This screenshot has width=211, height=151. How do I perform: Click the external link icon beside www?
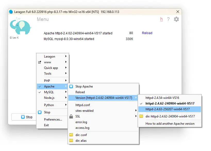point(40,62)
